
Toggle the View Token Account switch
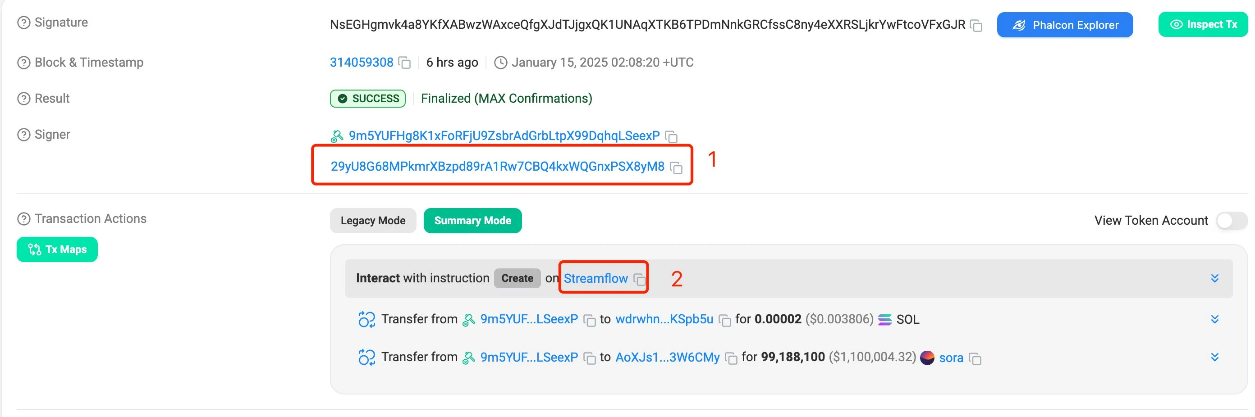click(x=1231, y=220)
